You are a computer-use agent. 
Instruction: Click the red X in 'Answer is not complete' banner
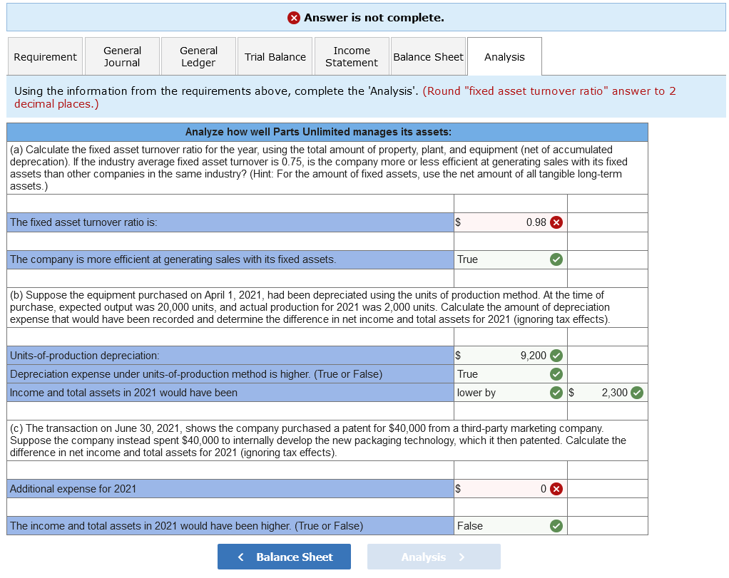point(294,18)
